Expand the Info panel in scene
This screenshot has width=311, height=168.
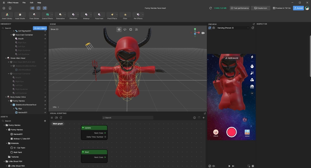(56, 107)
